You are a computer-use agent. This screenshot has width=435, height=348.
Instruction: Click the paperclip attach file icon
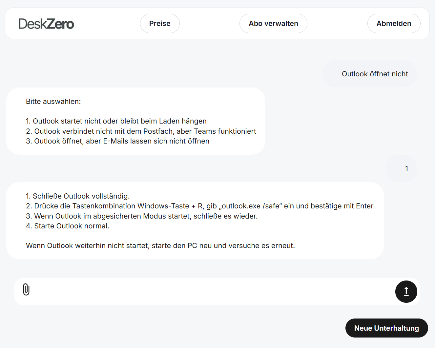point(26,290)
